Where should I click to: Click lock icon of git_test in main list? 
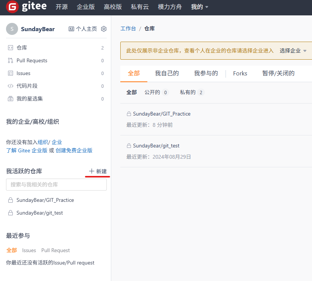pyautogui.click(x=129, y=146)
